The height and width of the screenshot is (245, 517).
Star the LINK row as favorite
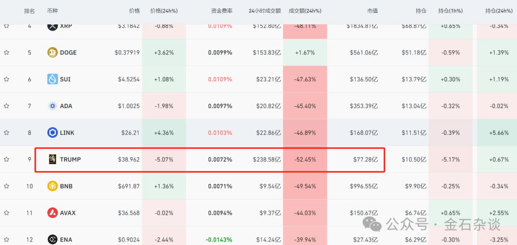pyautogui.click(x=6, y=133)
